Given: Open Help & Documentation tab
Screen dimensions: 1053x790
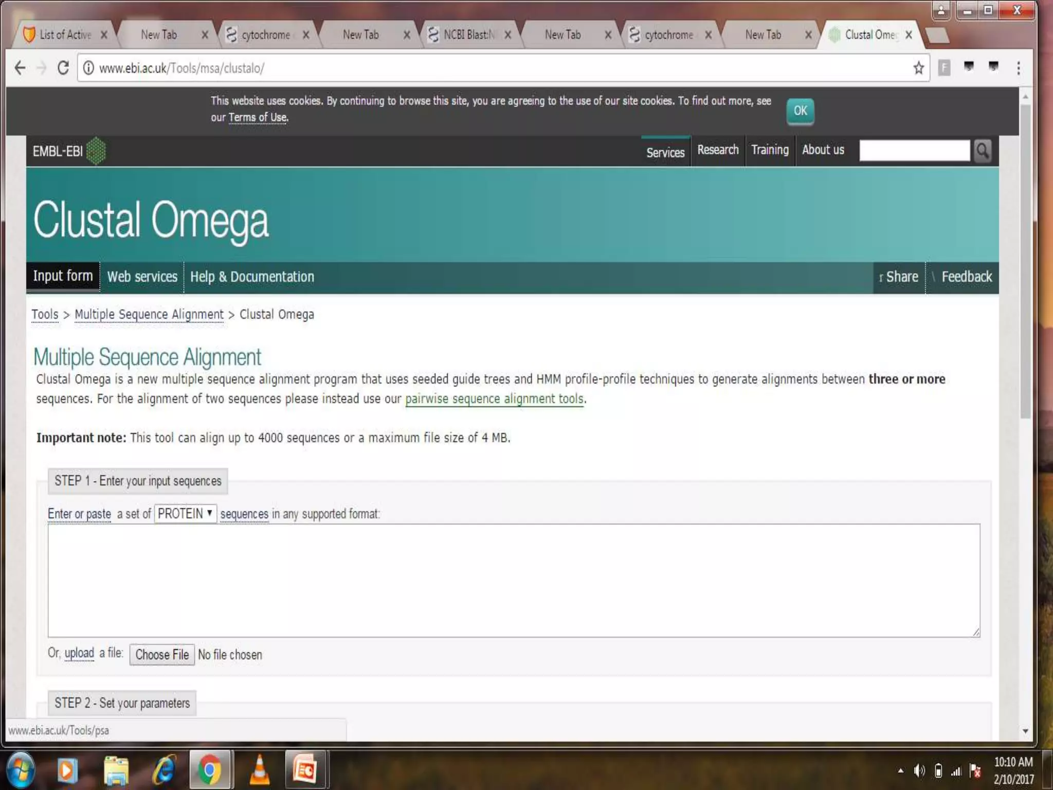Looking at the screenshot, I should [x=252, y=277].
